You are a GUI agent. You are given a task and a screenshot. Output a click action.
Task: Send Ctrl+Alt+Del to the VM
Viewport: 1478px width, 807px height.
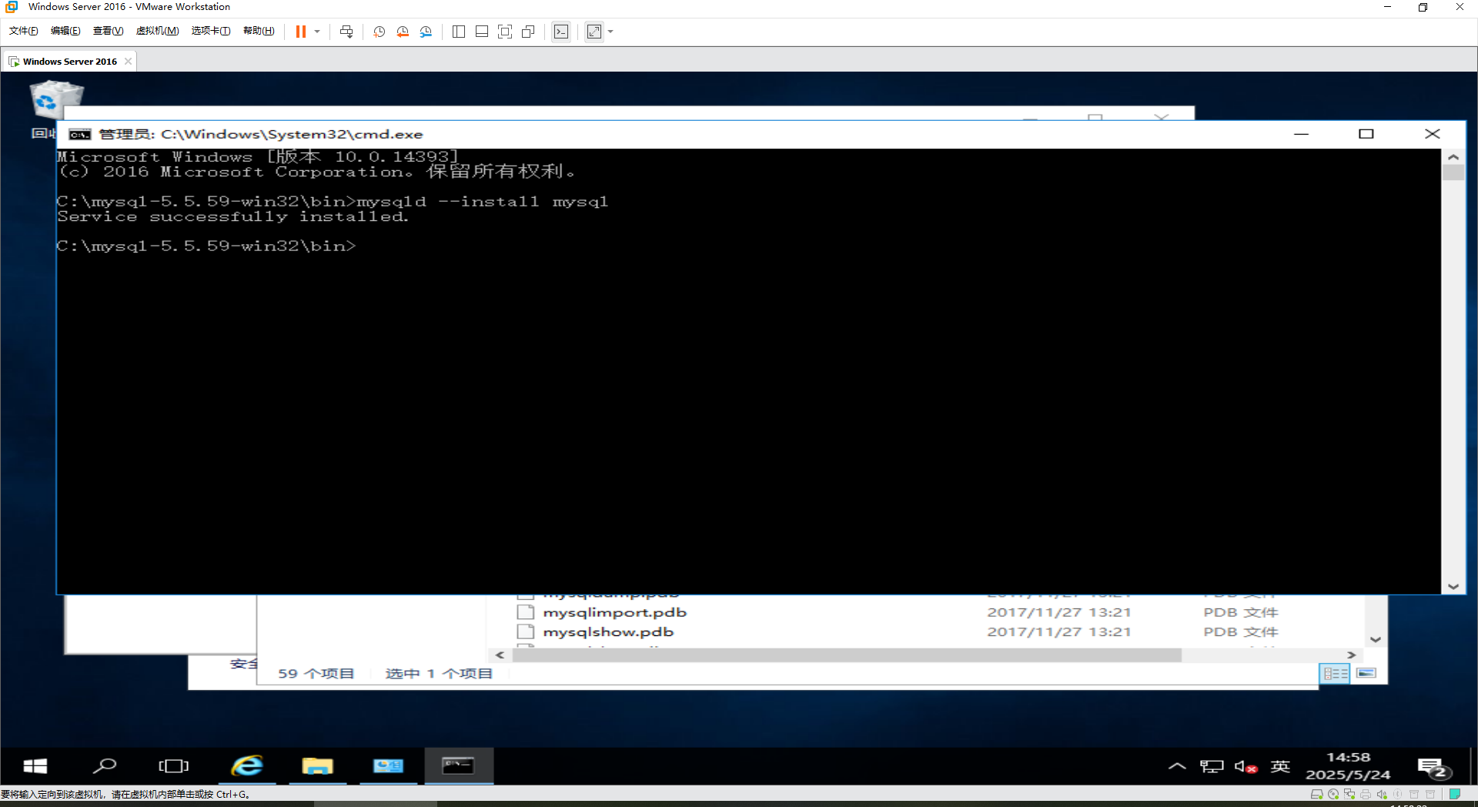[x=346, y=32]
